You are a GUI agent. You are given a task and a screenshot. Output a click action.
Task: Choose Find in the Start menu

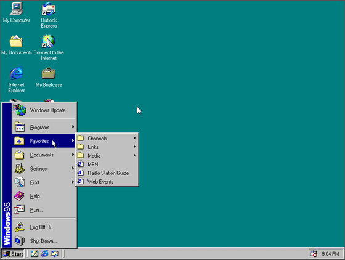pyautogui.click(x=44, y=182)
